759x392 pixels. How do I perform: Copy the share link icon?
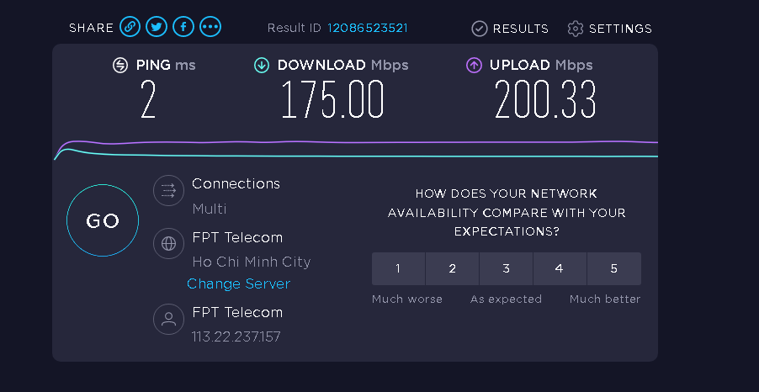(130, 27)
